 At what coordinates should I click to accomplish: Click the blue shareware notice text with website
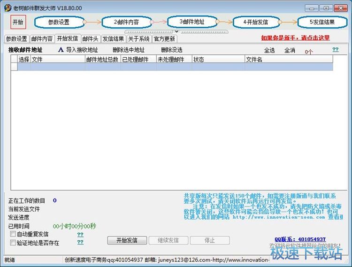pos(263,206)
